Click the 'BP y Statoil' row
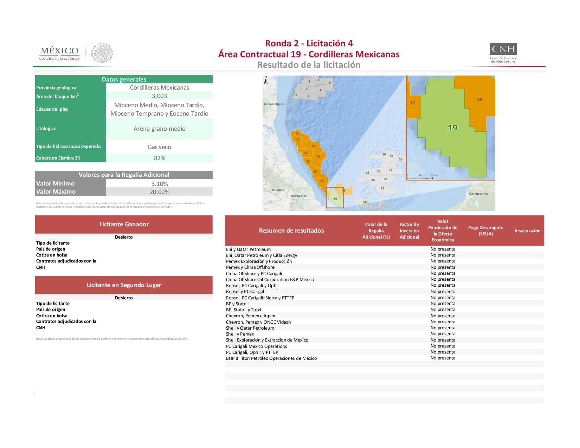 385,304
